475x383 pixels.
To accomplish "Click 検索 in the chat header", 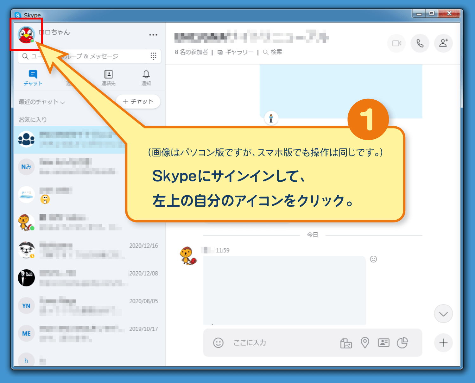I will click(273, 52).
